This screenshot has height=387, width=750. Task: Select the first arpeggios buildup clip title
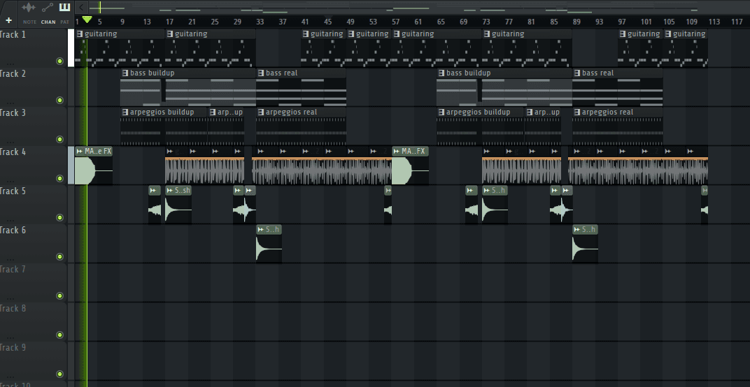[x=162, y=112]
